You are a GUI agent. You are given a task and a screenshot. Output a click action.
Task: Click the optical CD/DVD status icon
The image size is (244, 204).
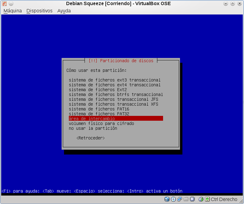(x=173, y=199)
